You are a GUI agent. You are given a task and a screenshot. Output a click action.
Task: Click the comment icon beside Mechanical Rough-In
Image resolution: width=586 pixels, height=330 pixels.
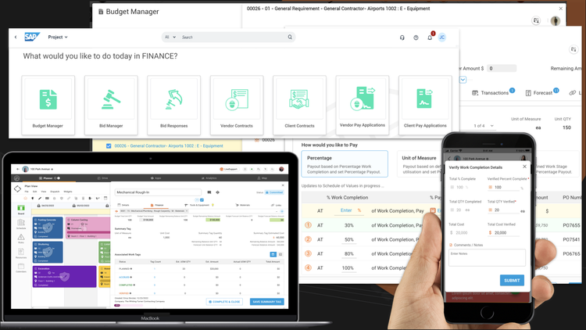pos(209,192)
